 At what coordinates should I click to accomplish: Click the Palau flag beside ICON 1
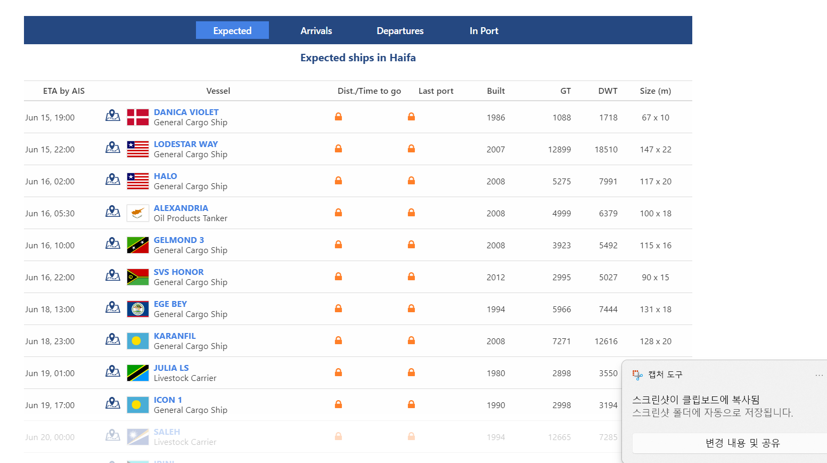(x=138, y=405)
